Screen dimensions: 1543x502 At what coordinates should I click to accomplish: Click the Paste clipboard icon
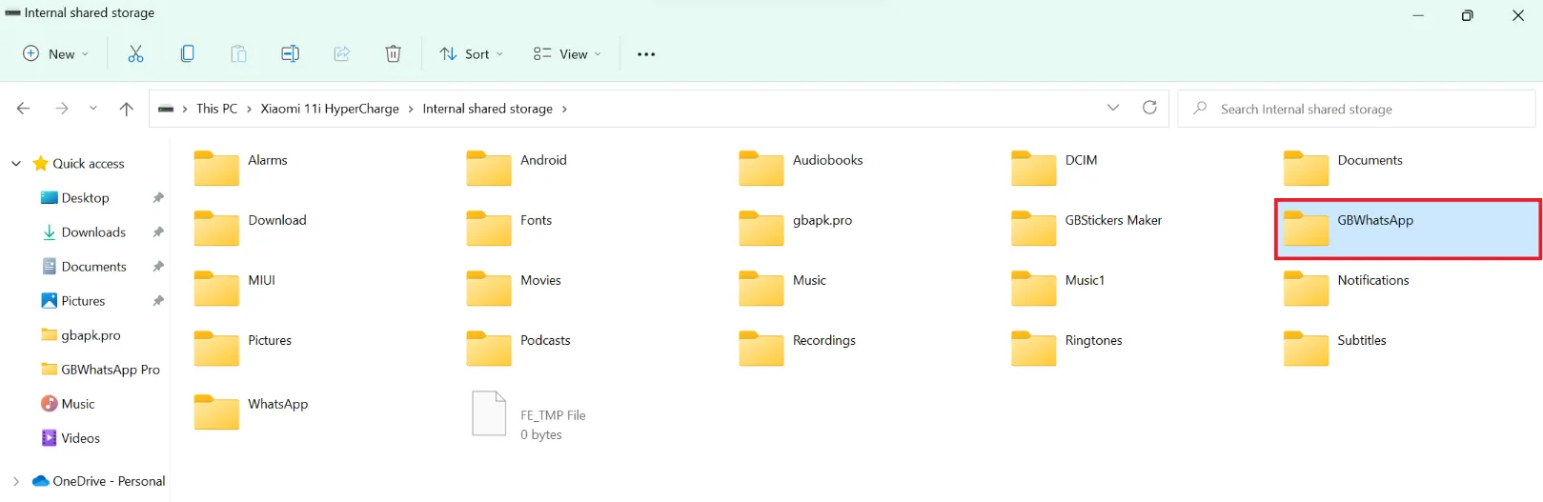[x=238, y=54]
